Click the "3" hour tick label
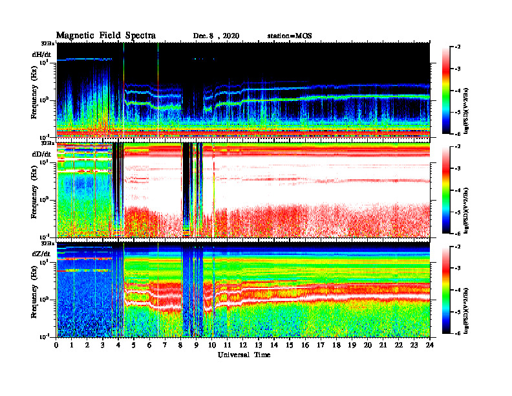Image resolution: width=512 pixels, height=396 pixels. pos(103,346)
